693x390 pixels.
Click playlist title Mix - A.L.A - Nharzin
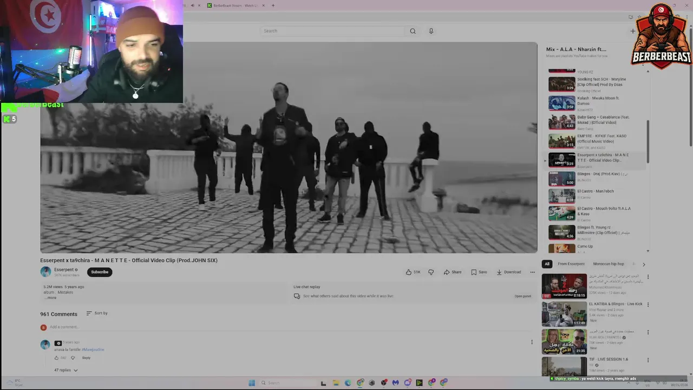click(576, 49)
